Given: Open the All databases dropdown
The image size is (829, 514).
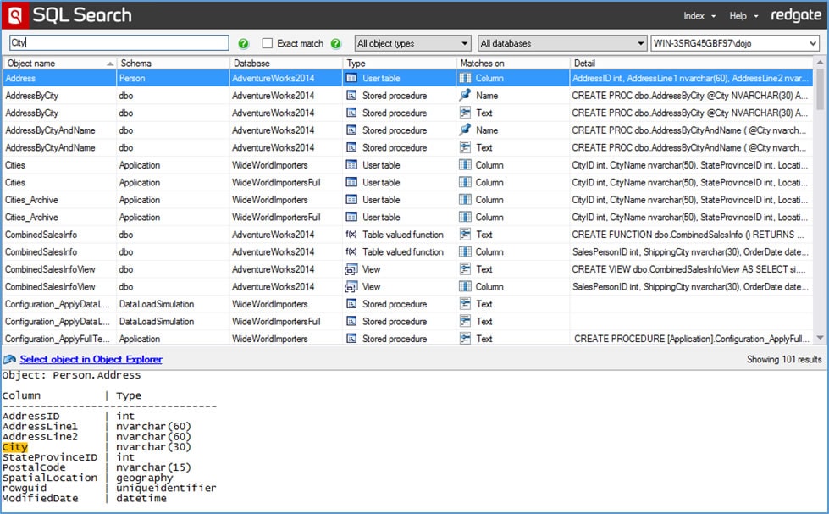Looking at the screenshot, I should coord(562,43).
